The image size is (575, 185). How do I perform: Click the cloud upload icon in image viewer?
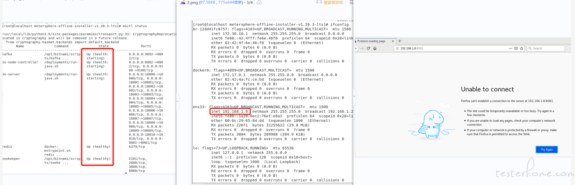click(x=259, y=3)
